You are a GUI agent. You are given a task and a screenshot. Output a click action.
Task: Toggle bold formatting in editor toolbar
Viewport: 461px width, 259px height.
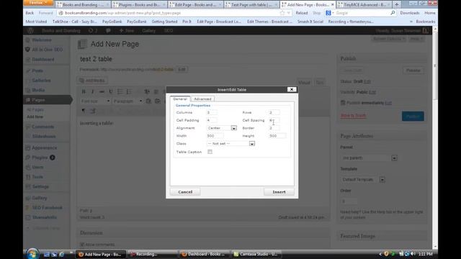84,91
